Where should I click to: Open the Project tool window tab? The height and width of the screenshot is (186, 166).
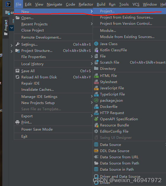point(6,27)
